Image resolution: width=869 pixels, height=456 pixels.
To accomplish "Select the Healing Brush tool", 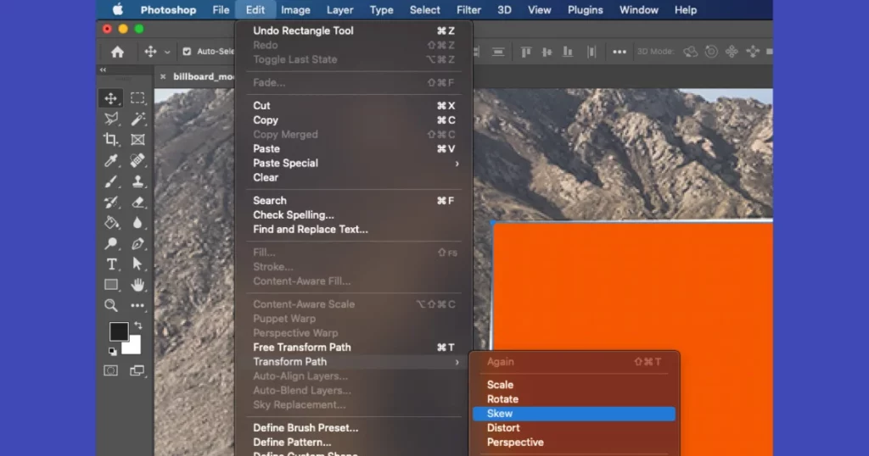I will point(137,160).
